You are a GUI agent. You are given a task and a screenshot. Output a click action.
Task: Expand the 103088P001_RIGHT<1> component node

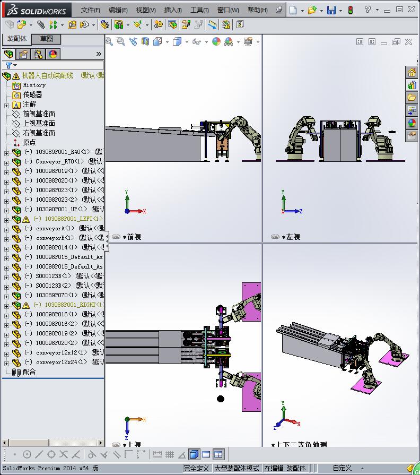(x=7, y=306)
